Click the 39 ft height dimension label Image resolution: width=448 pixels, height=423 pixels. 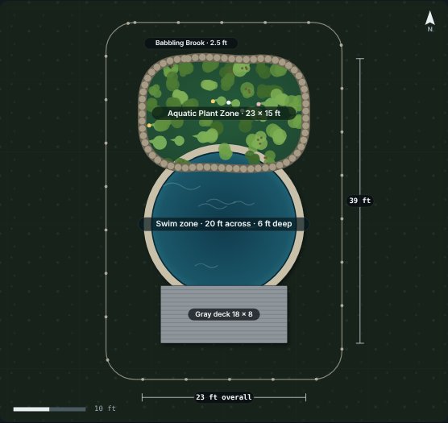click(x=359, y=201)
